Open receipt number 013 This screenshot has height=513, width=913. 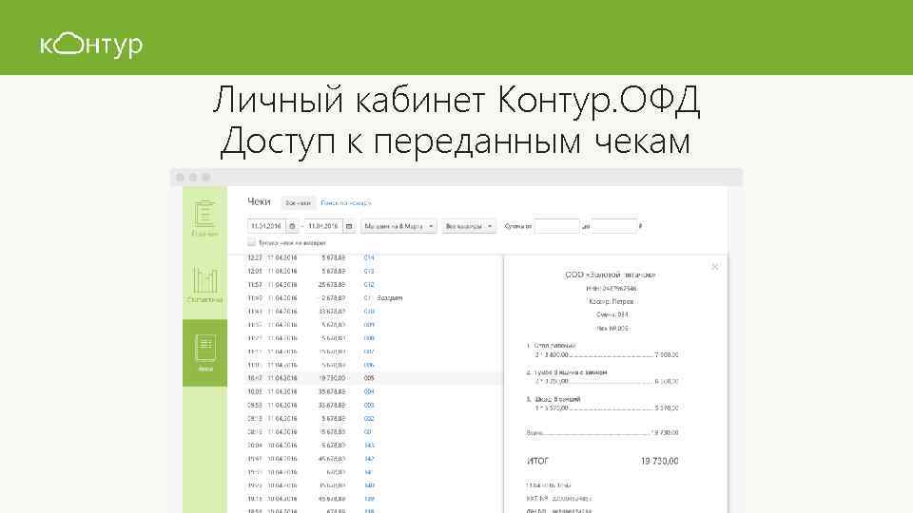(x=369, y=271)
